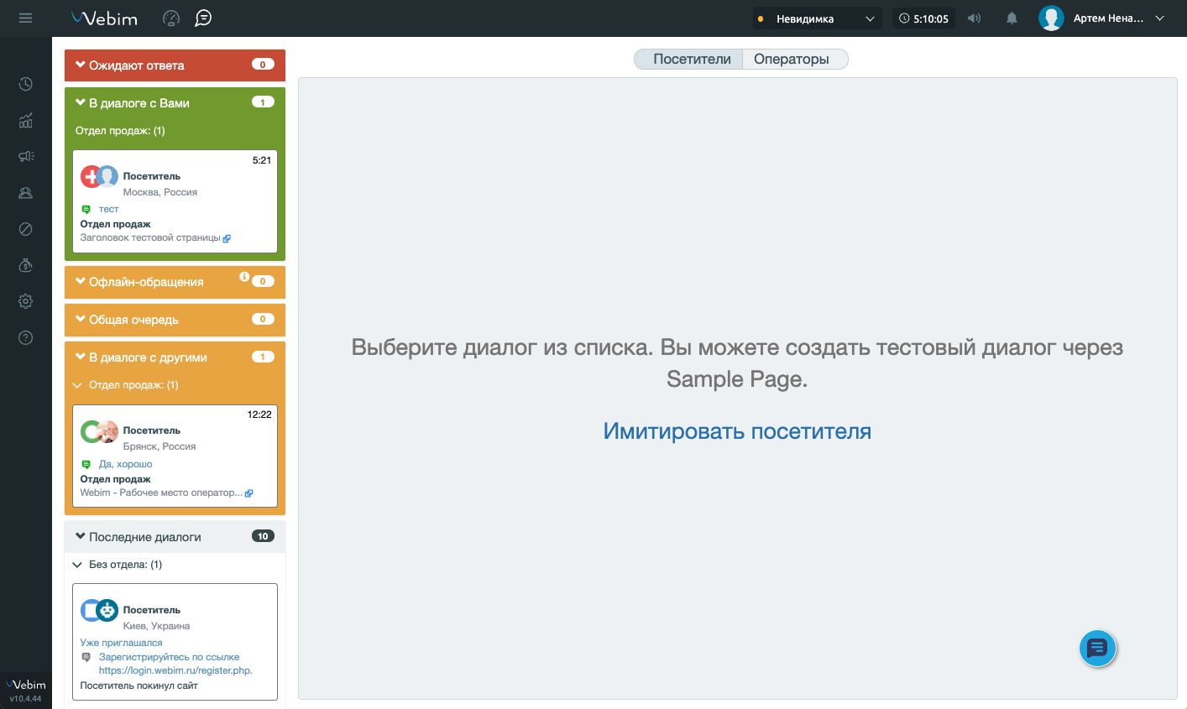
Task: Click the 'Имитировать посетителя' link
Action: pos(737,431)
